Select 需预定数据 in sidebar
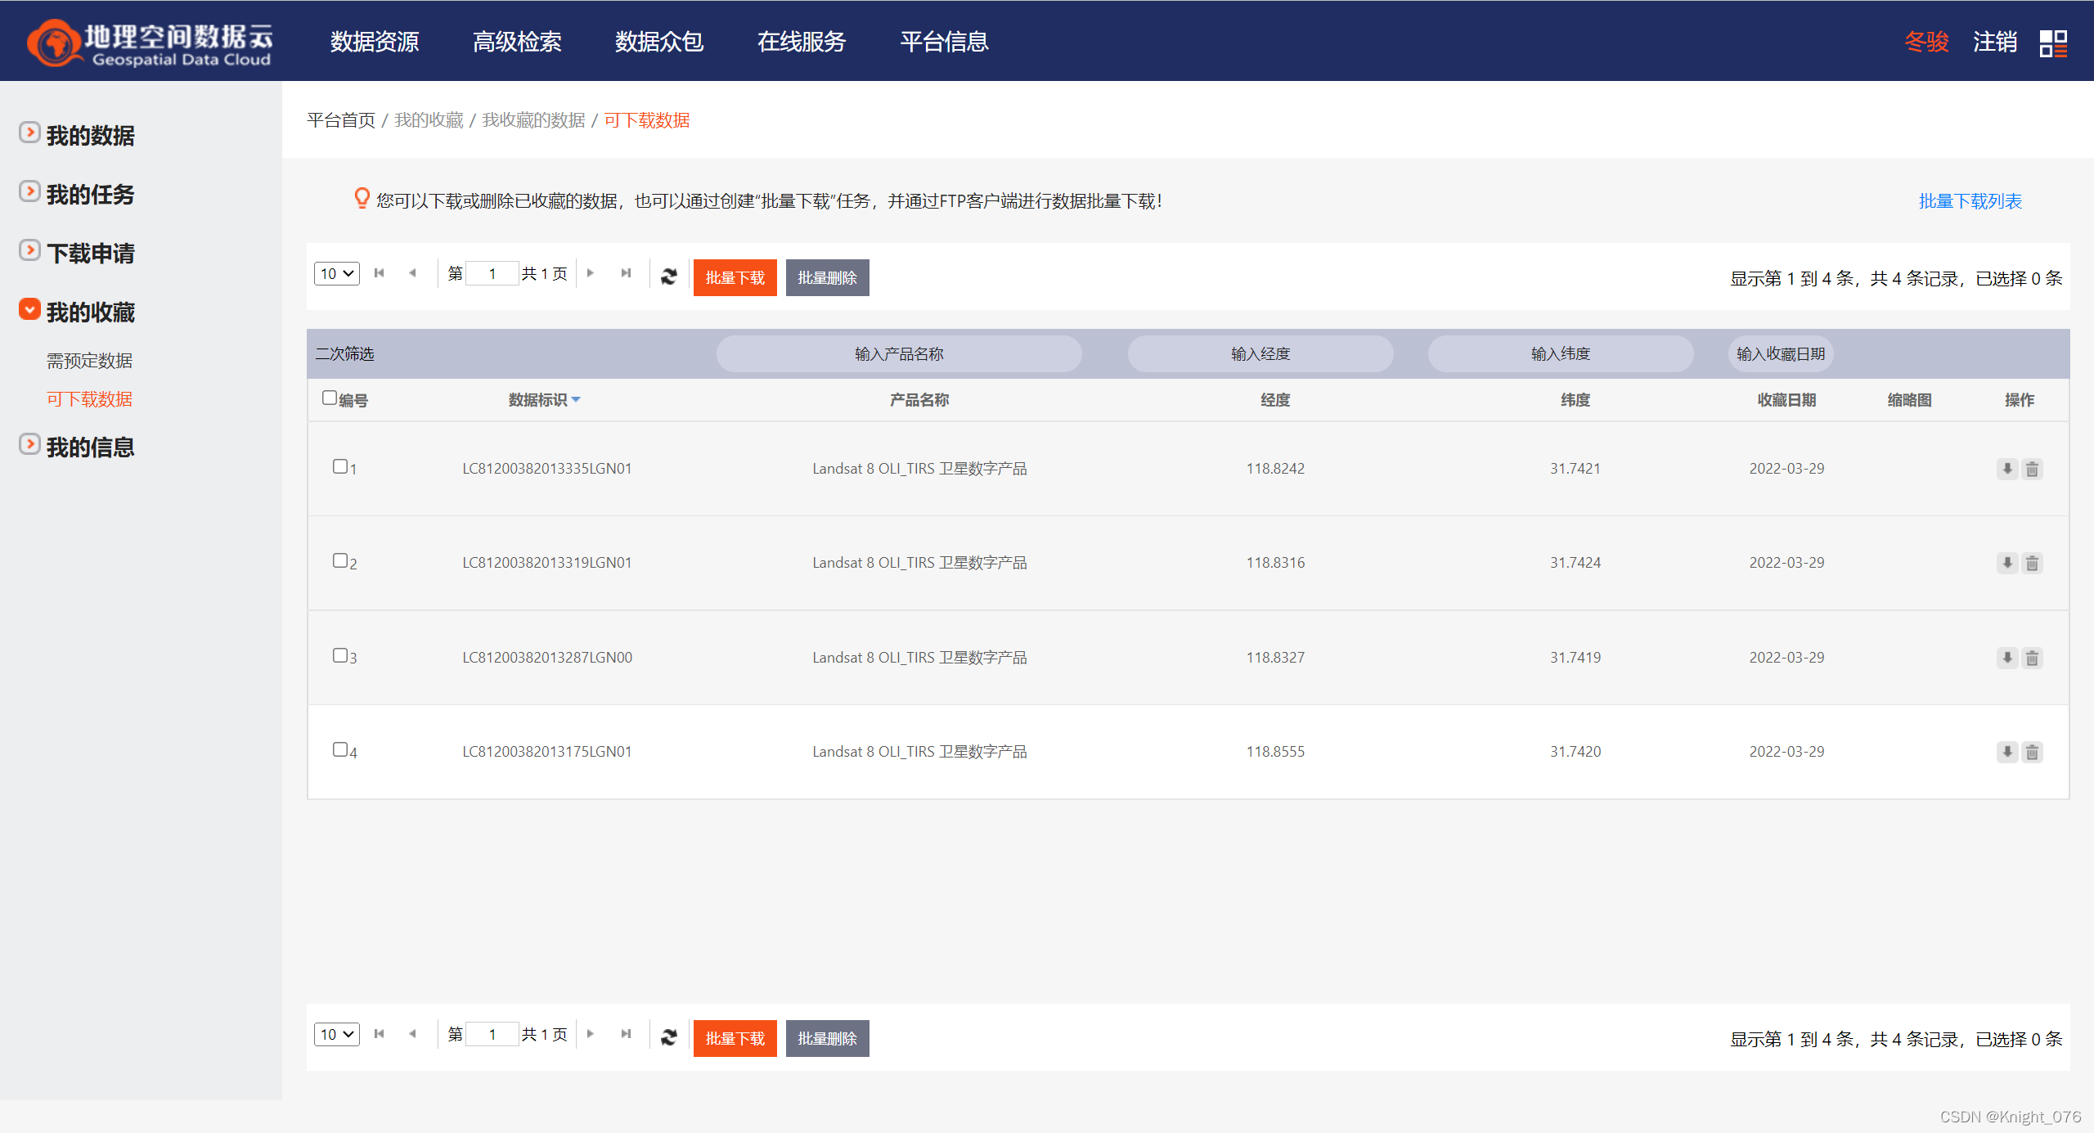The image size is (2094, 1133). pos(89,361)
